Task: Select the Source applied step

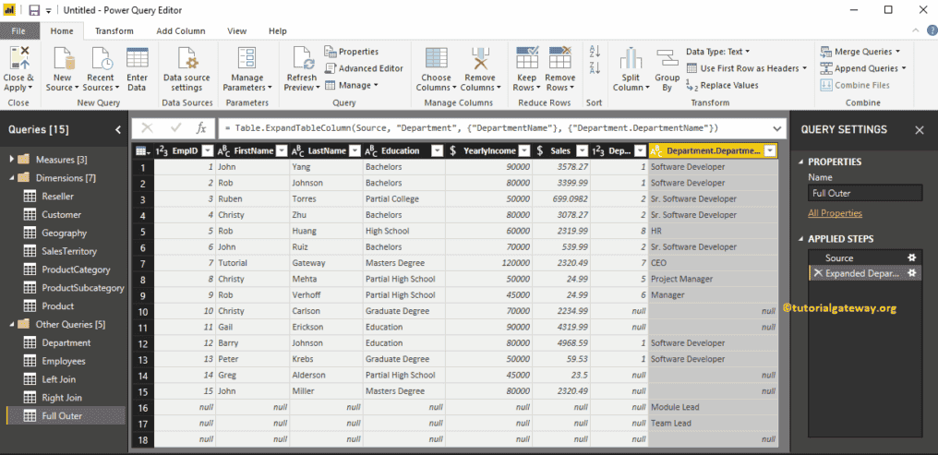Action: click(x=839, y=257)
